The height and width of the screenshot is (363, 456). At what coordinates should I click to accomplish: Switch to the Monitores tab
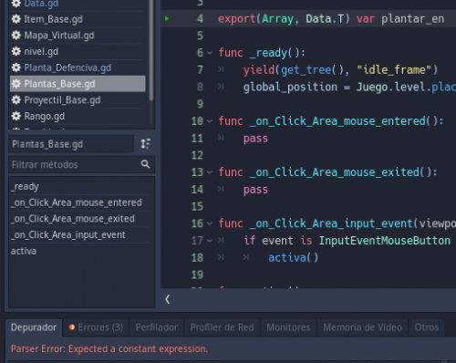(288, 327)
